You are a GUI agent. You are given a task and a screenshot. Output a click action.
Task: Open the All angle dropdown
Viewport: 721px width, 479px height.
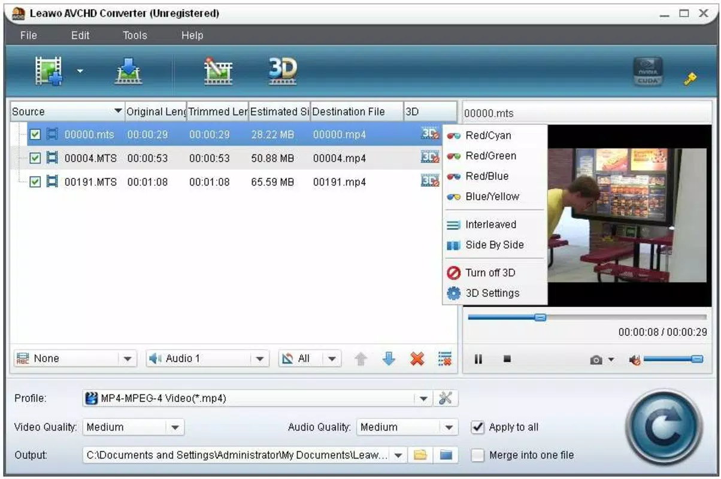tap(310, 359)
